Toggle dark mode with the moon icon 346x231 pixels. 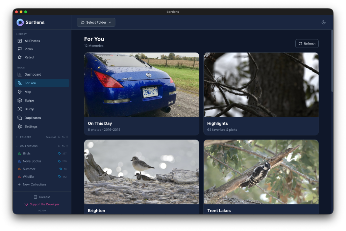click(323, 22)
